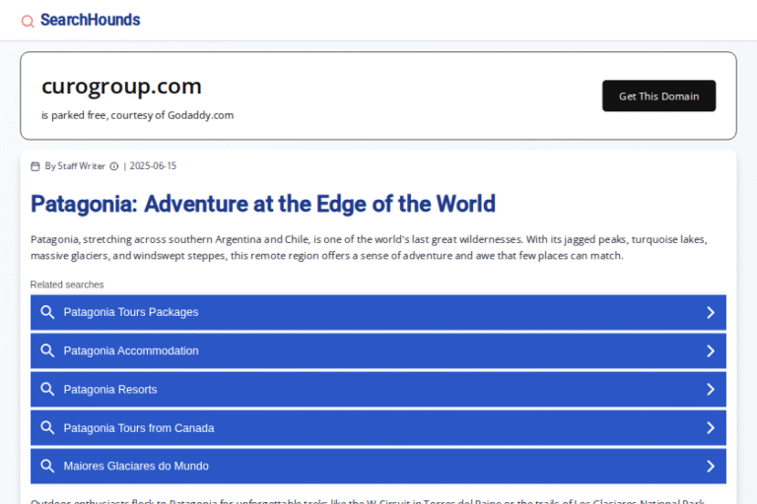Click search icon on Patagonia Accommodation row
Image resolution: width=757 pixels, height=504 pixels.
coord(46,350)
